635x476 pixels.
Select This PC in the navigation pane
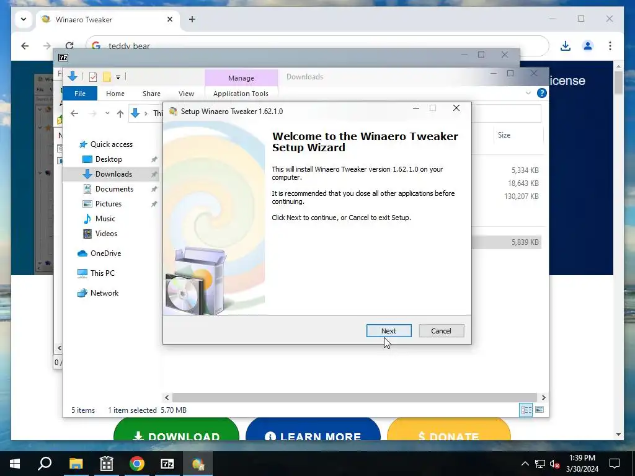click(102, 273)
